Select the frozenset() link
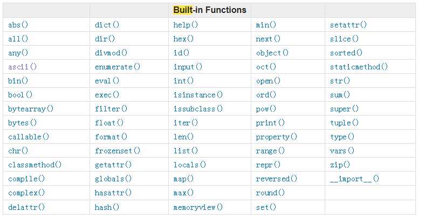The height and width of the screenshot is (219, 446). click(x=118, y=151)
